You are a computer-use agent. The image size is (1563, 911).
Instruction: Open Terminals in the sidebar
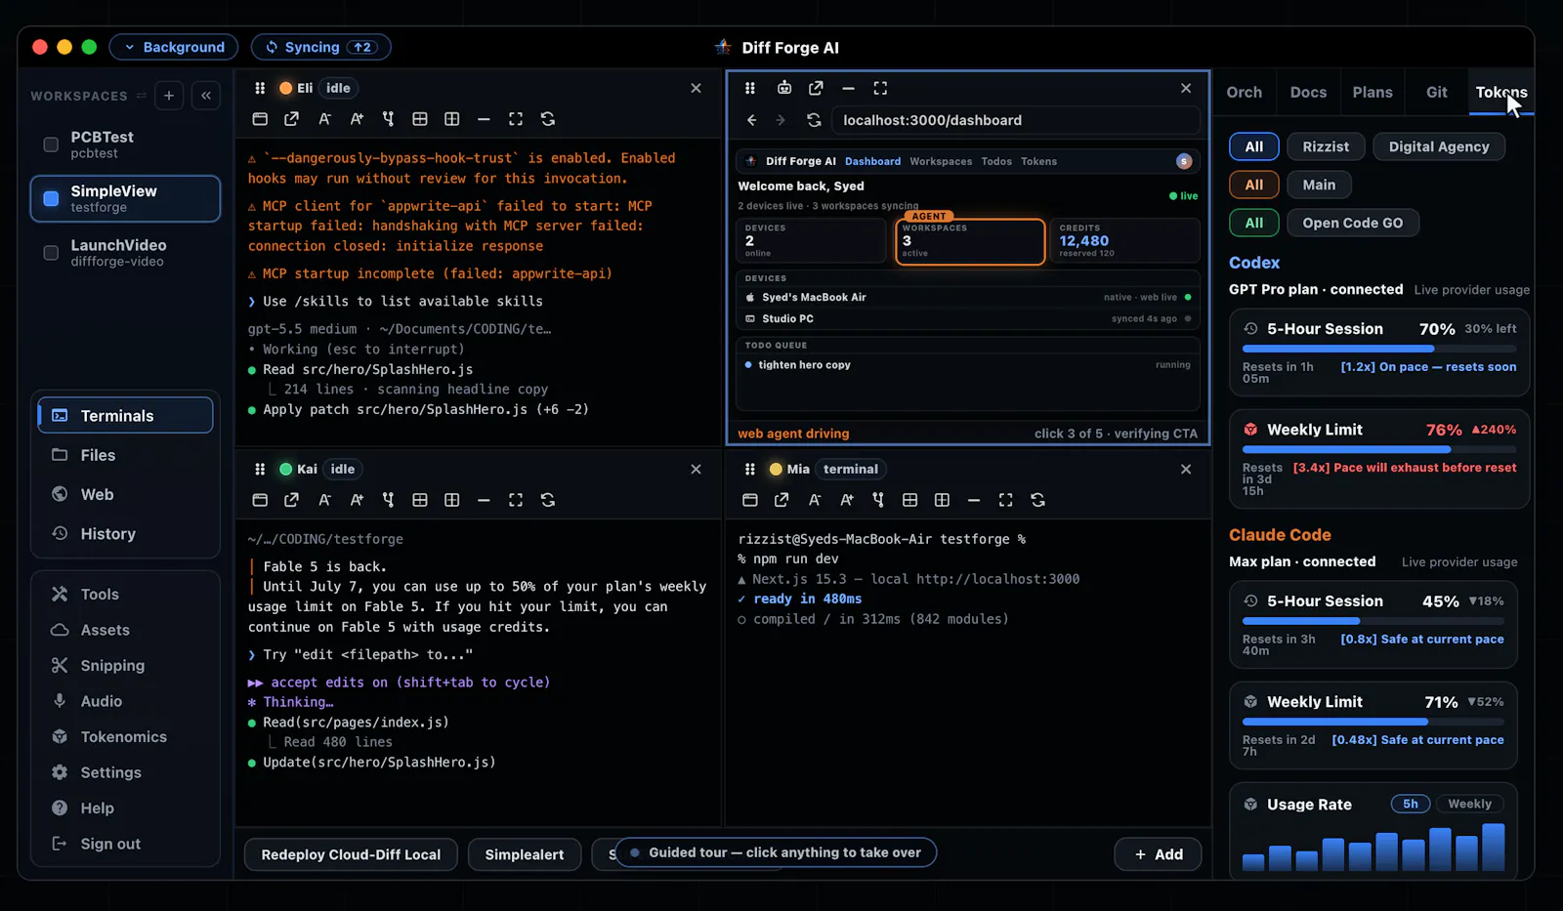(125, 415)
